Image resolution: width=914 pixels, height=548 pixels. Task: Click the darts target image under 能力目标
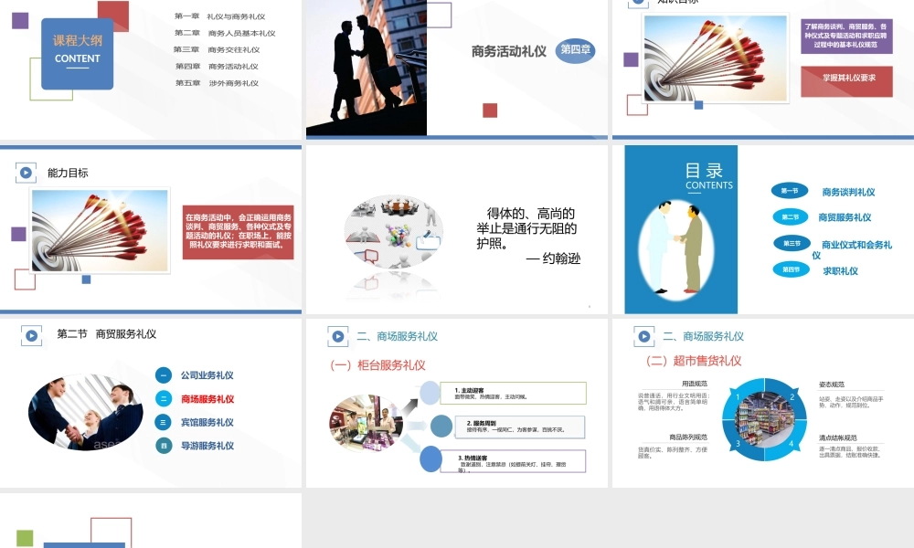click(x=99, y=228)
